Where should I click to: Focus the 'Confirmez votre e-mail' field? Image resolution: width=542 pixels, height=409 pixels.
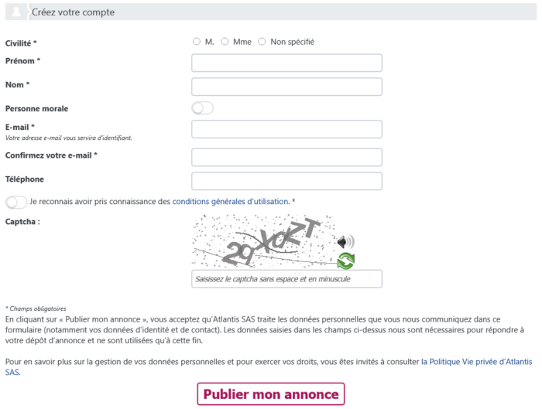(286, 157)
